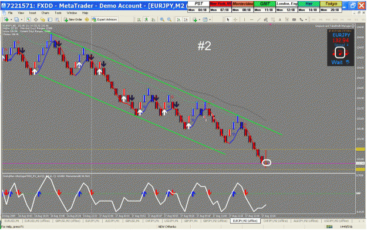This screenshot has height=230, width=367.
Task: Open the File menu
Action: (x=11, y=13)
